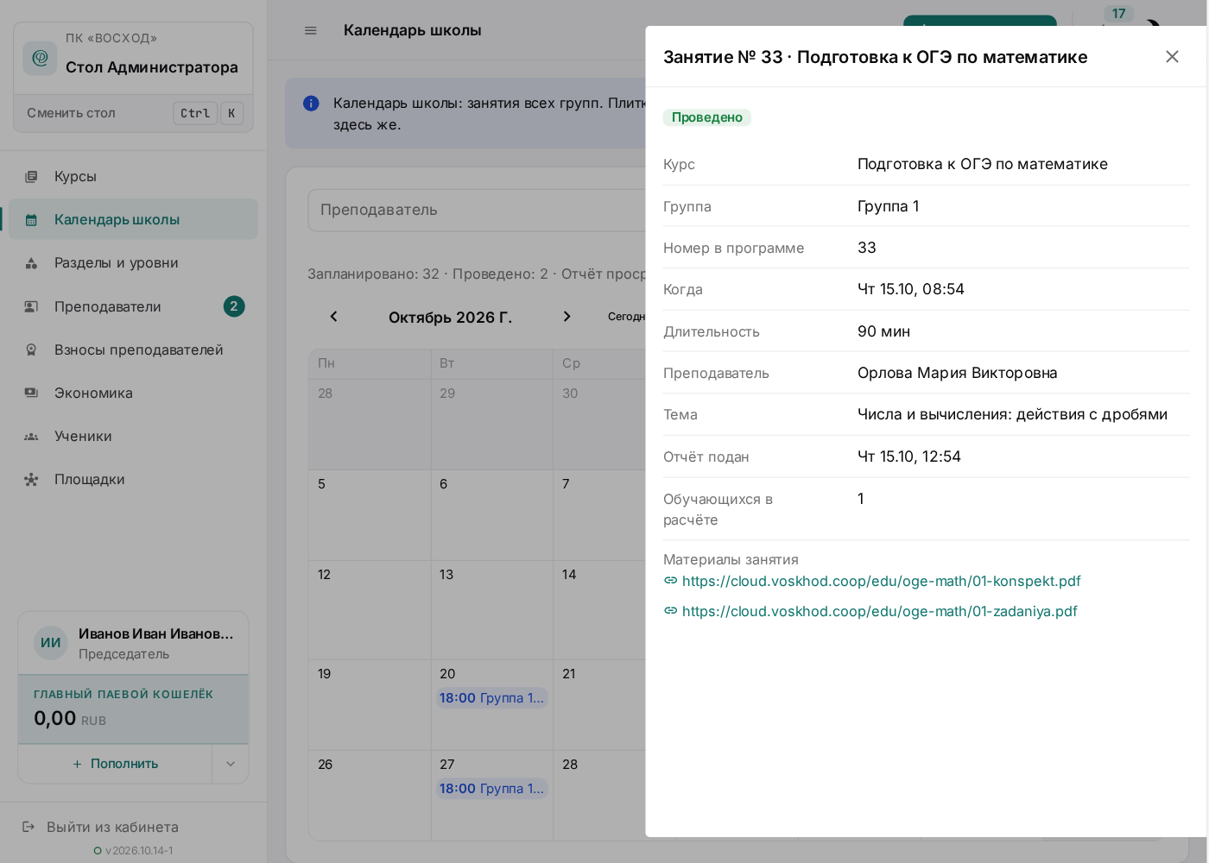Click the Октябрь 2026 г. month label

(x=450, y=318)
